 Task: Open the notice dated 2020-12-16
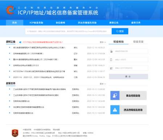(x=39, y=48)
